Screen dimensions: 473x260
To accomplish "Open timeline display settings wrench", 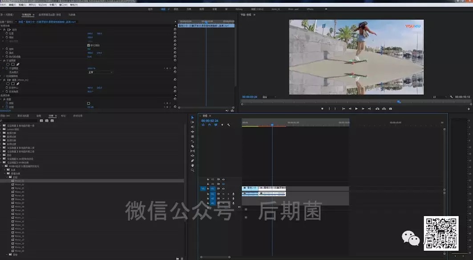I will point(229,125).
